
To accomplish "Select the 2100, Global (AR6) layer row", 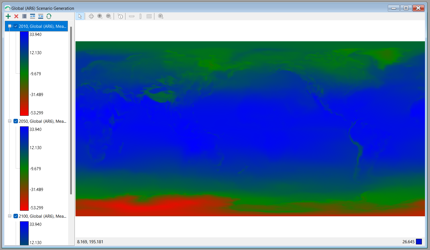I will coord(43,216).
